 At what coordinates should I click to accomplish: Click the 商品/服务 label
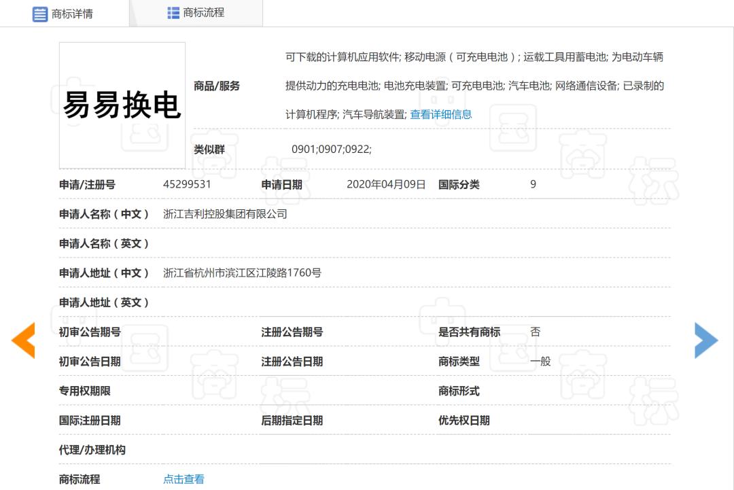pos(217,86)
